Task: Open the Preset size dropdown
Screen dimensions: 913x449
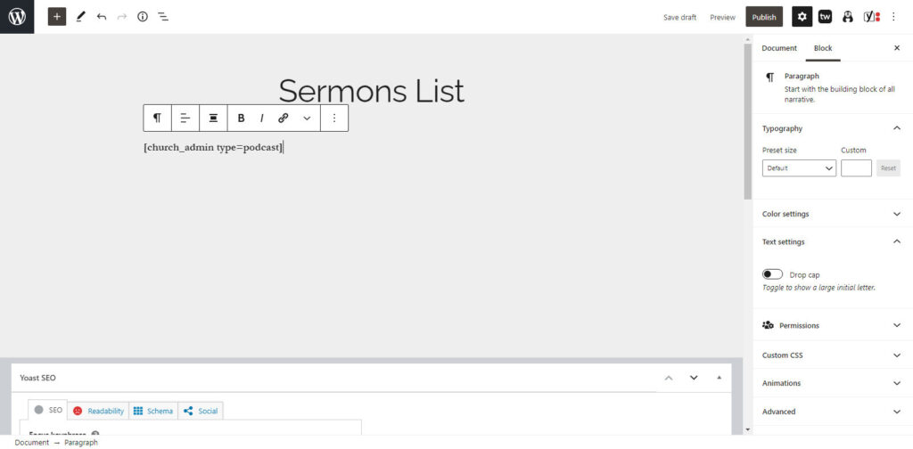Action: click(x=799, y=167)
